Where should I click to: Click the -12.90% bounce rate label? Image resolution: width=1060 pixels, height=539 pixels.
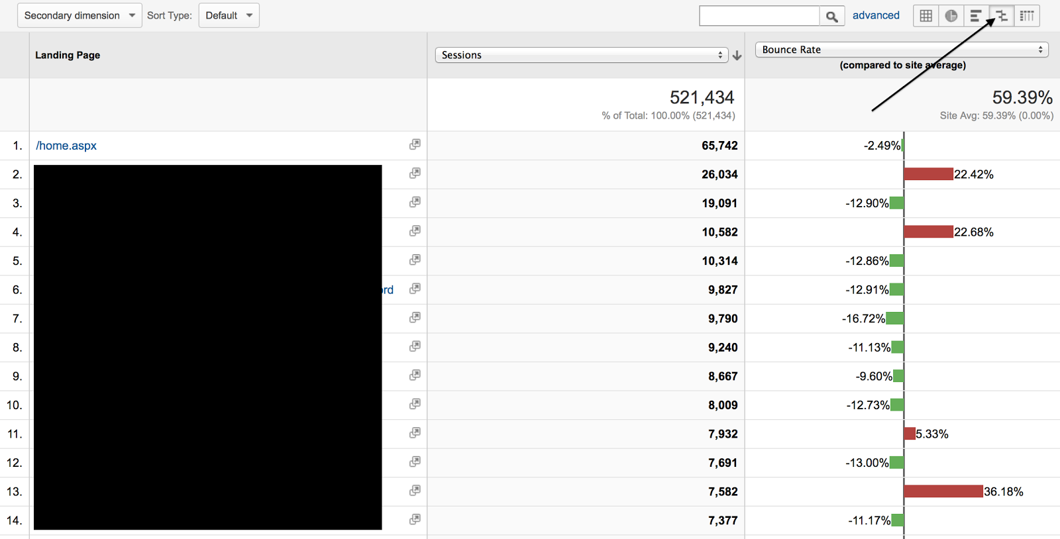(867, 203)
